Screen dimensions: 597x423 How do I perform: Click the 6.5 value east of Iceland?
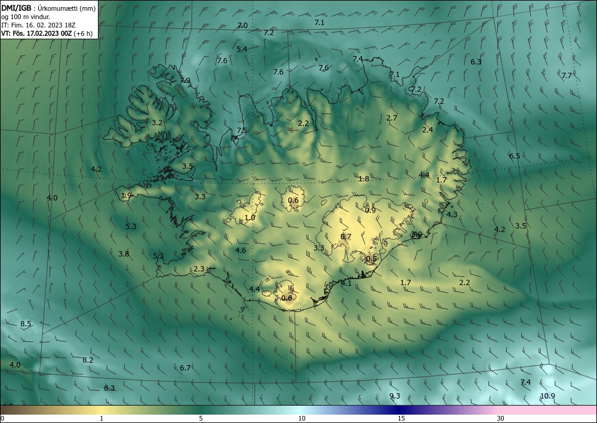click(x=515, y=156)
